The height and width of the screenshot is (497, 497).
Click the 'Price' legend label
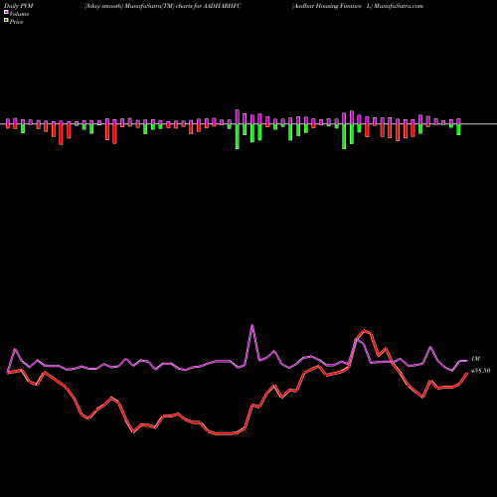[16, 22]
